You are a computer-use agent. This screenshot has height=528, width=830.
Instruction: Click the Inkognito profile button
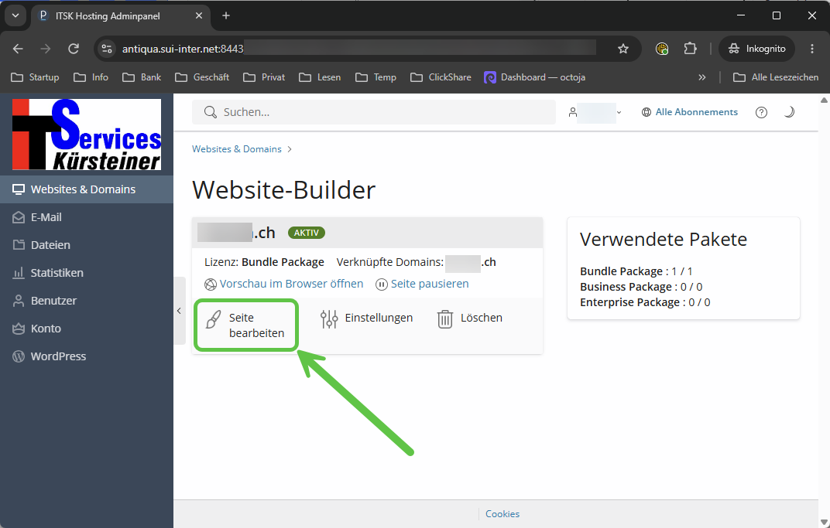click(x=757, y=49)
